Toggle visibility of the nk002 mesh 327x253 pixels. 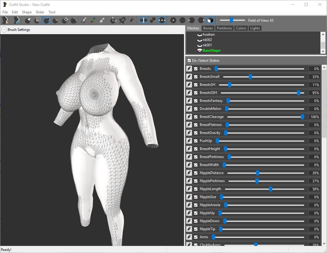point(199,40)
